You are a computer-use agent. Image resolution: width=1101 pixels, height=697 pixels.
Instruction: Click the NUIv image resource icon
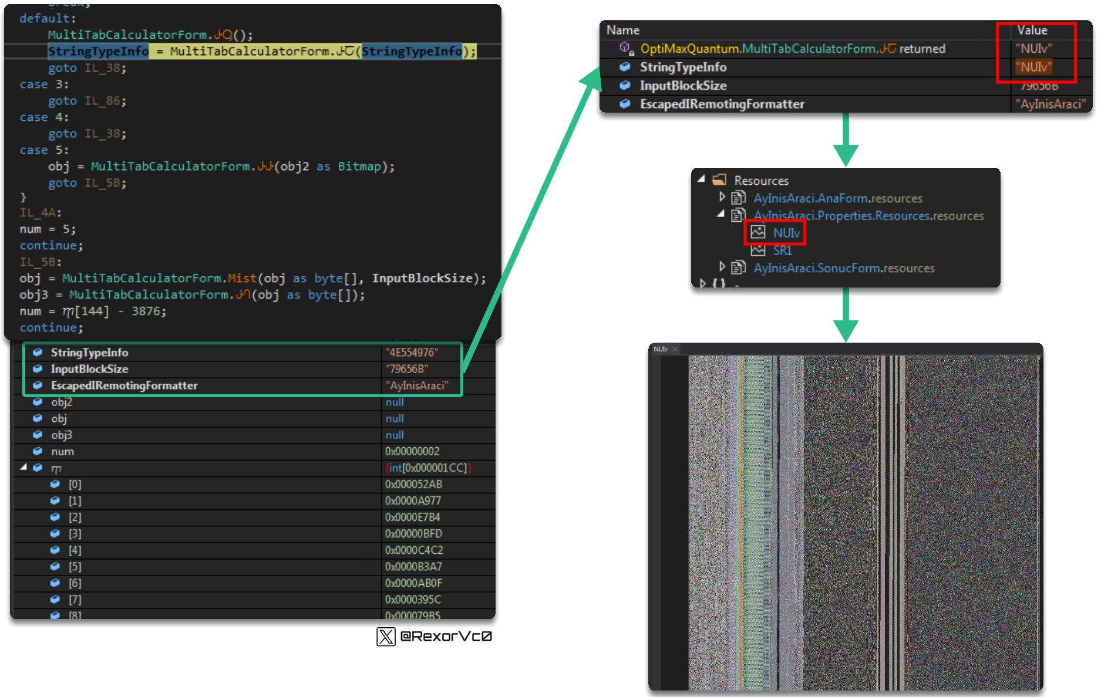758,232
